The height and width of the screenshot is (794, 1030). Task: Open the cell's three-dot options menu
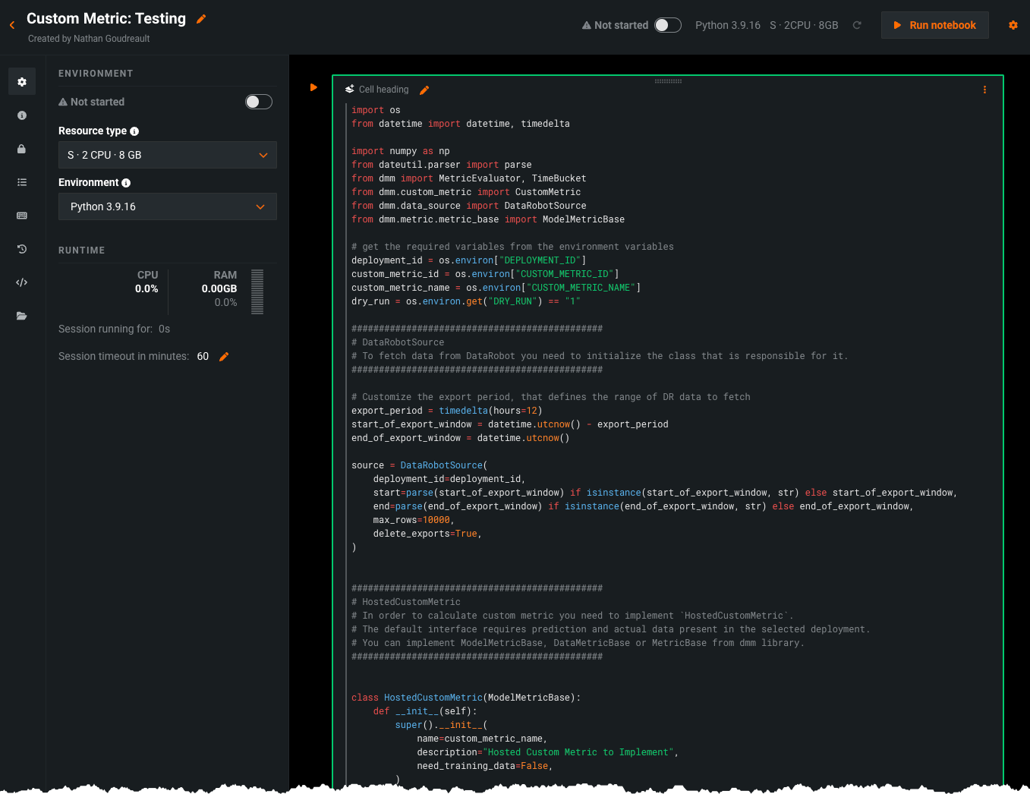984,90
